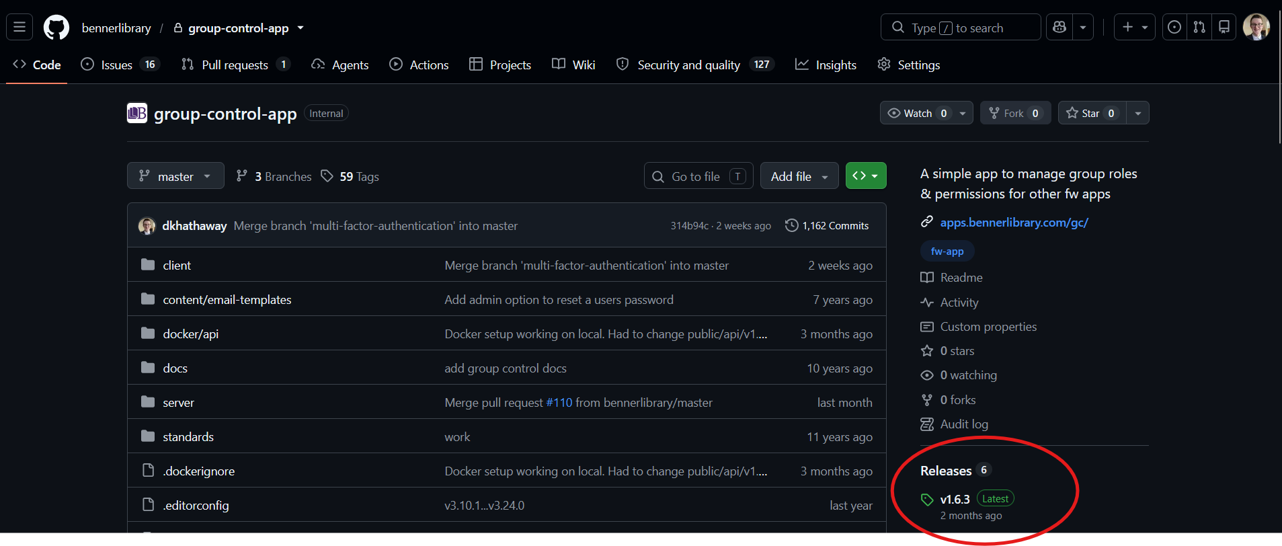Click the branches icon beside 3 Branches
Viewport: 1282px width, 546px height.
[241, 176]
